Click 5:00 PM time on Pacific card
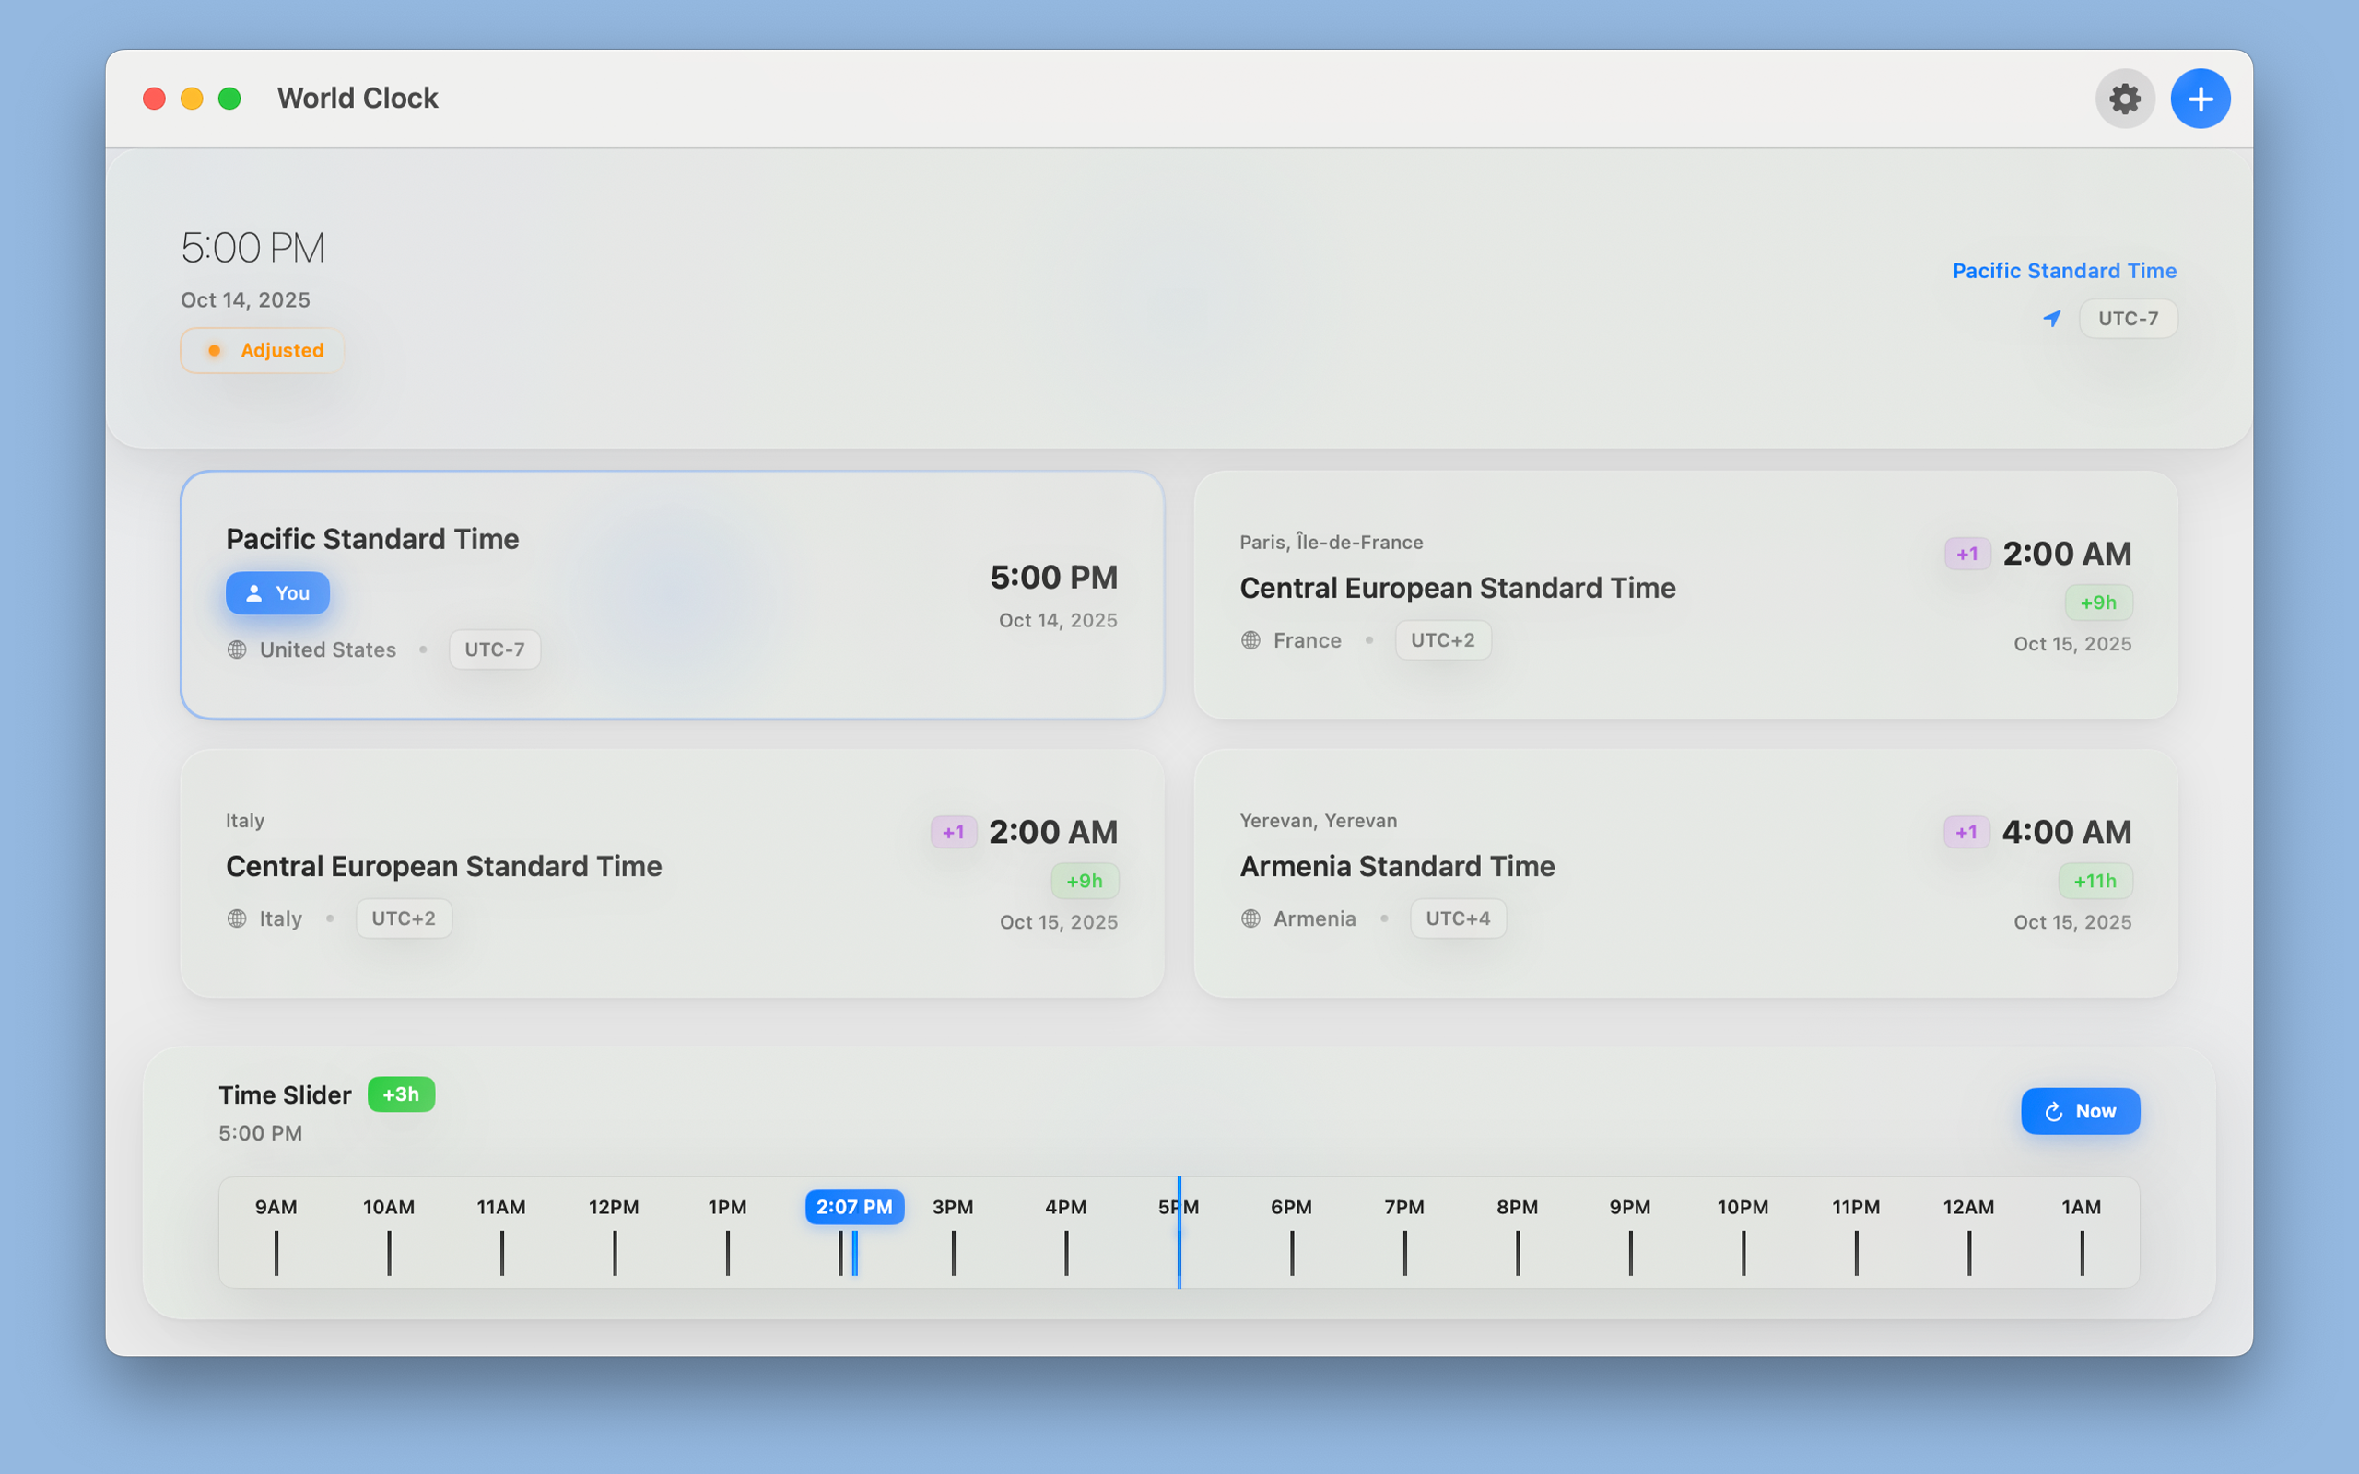This screenshot has height=1474, width=2359. click(x=1054, y=577)
